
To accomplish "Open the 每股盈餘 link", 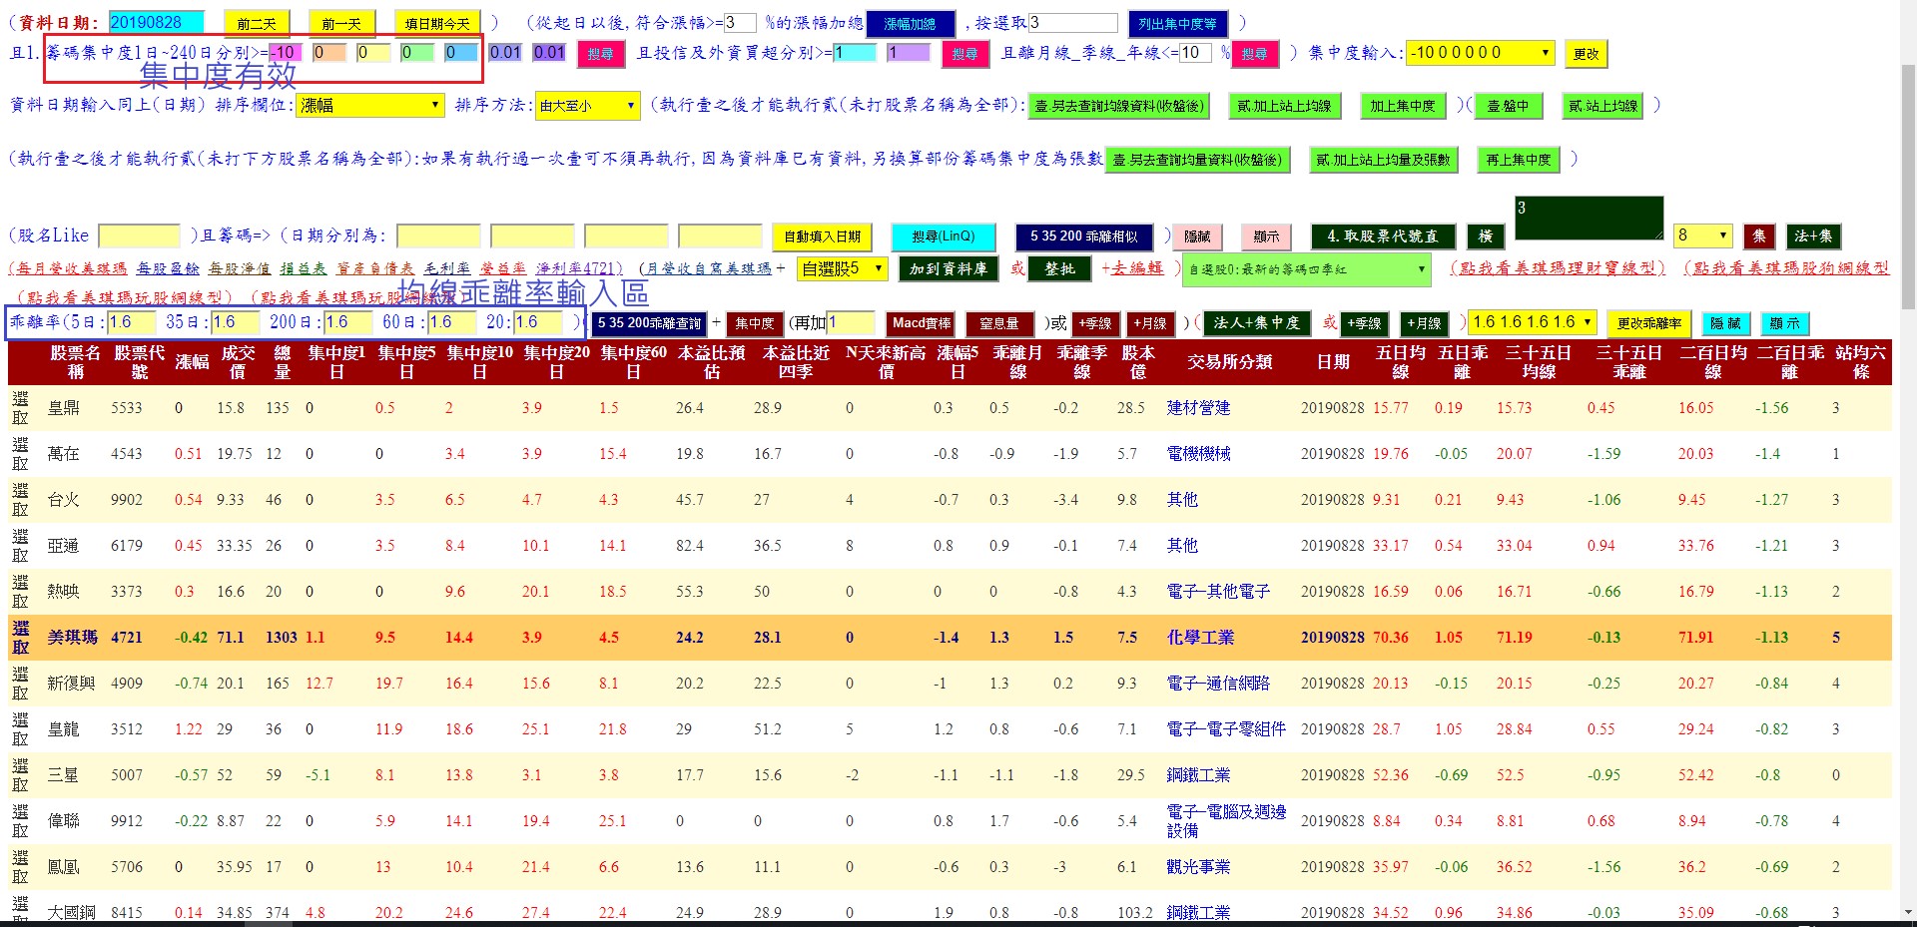I will [x=168, y=268].
